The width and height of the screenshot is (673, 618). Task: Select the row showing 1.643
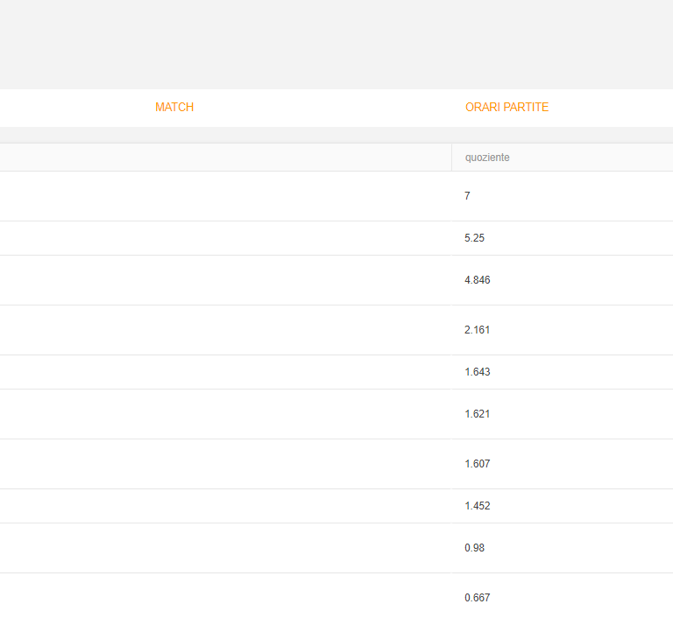click(x=336, y=372)
